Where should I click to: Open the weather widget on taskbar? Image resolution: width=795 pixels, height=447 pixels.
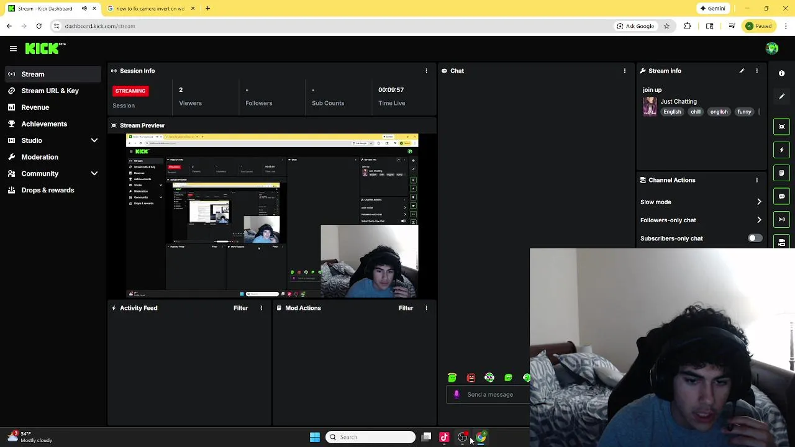(30, 437)
